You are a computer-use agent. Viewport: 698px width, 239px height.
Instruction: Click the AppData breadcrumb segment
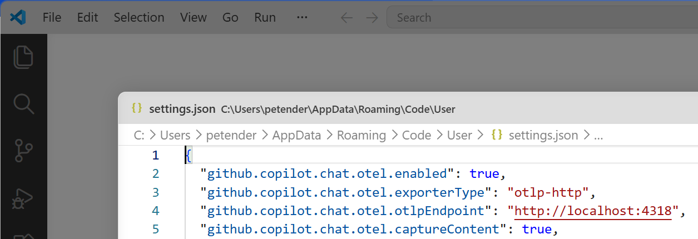296,135
